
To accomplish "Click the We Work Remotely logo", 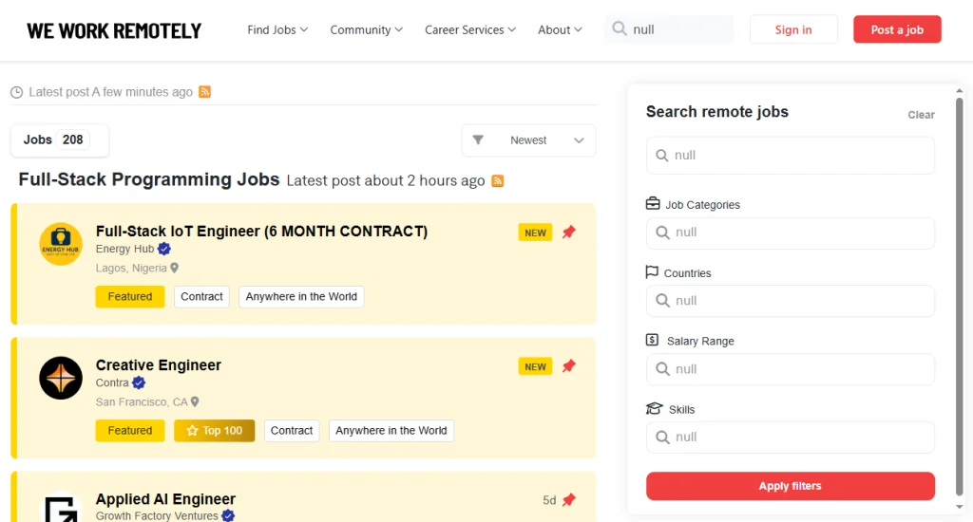I will click(114, 30).
